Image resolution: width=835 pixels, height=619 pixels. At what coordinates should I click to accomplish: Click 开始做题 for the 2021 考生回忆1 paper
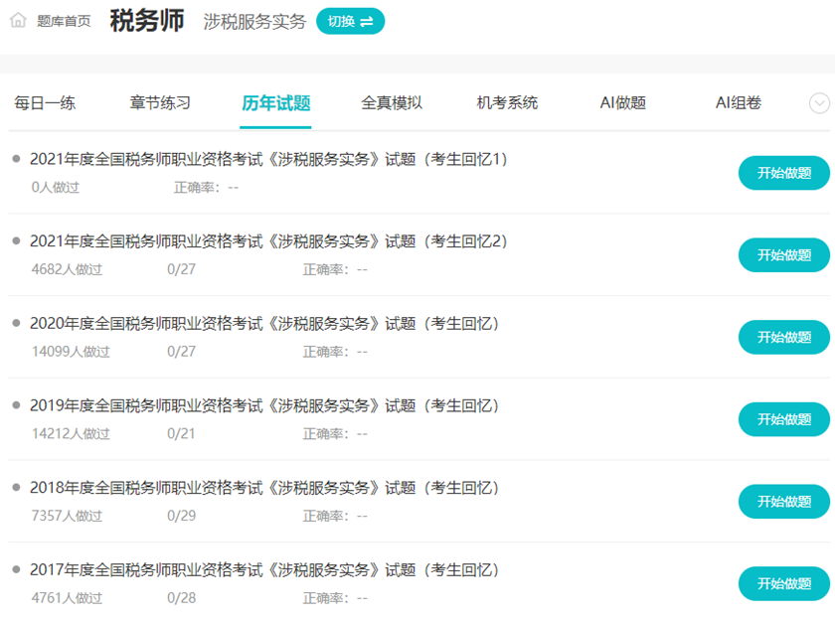click(x=783, y=172)
